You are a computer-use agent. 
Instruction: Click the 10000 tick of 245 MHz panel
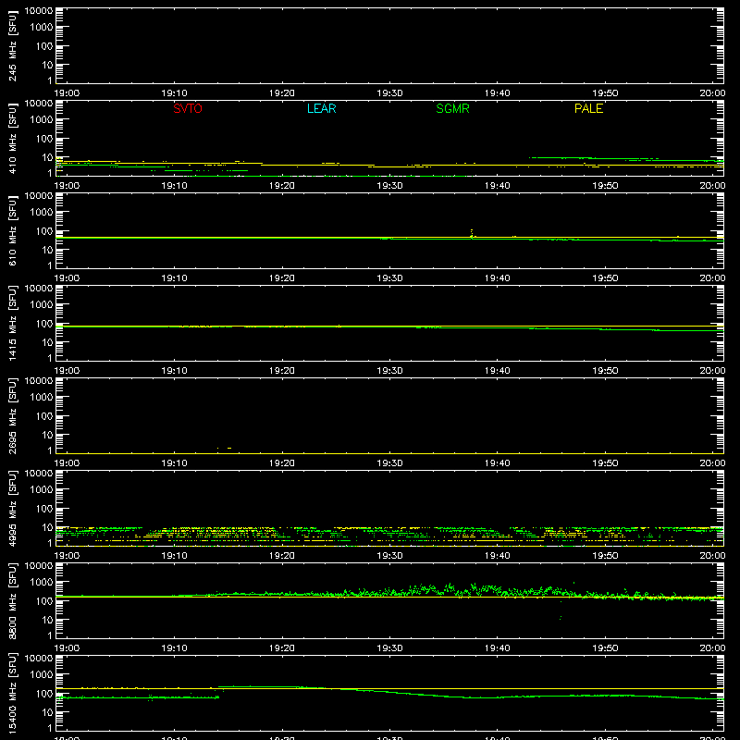pyautogui.click(x=39, y=11)
